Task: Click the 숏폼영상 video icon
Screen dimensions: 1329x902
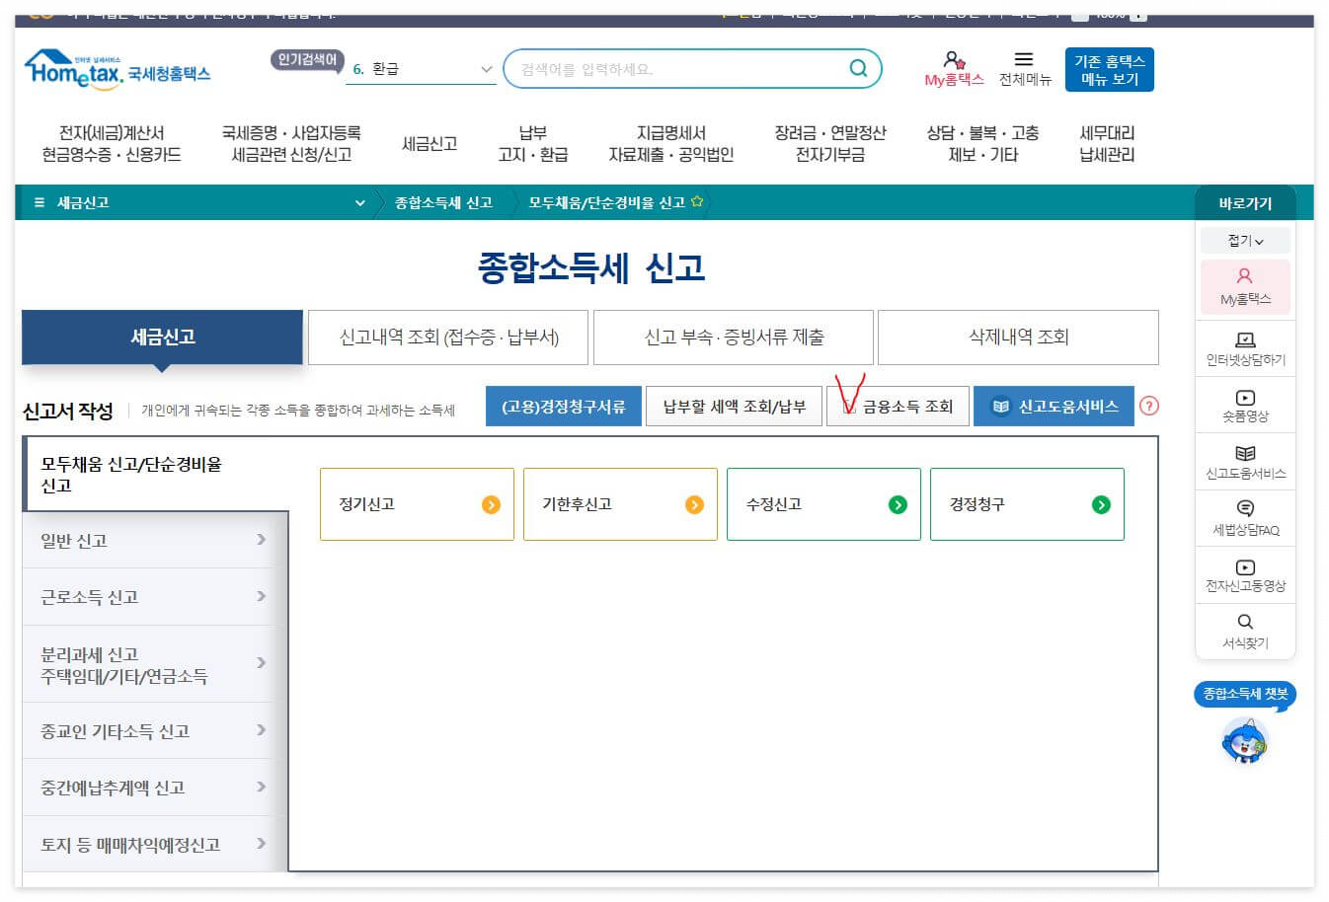Action: (x=1245, y=400)
